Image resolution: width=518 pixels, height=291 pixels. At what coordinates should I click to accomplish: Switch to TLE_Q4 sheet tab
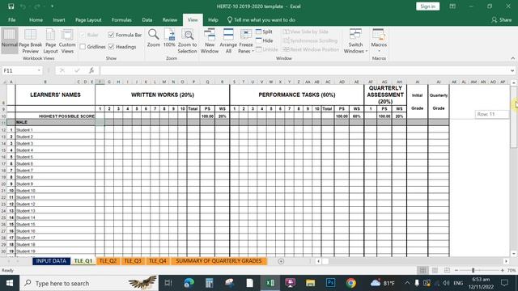(x=158, y=260)
